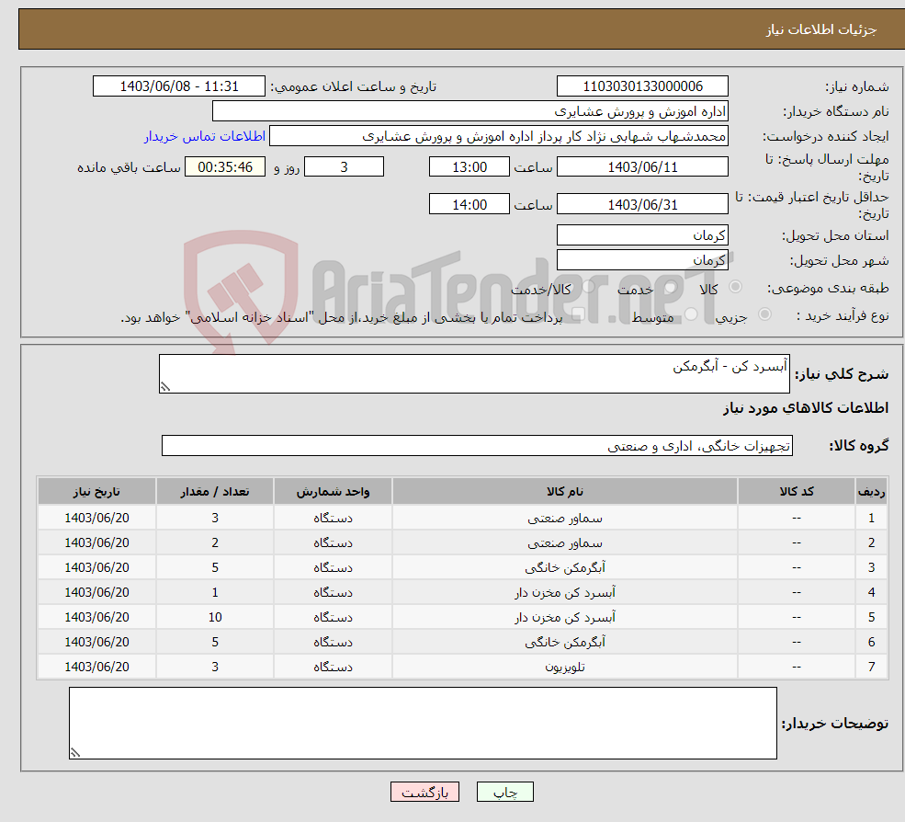Click the buyer organization name field
This screenshot has height=822, width=905.
pos(469,111)
